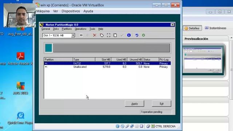
Task: Click the VirtualBox window title icon
Action: pos(37,5)
